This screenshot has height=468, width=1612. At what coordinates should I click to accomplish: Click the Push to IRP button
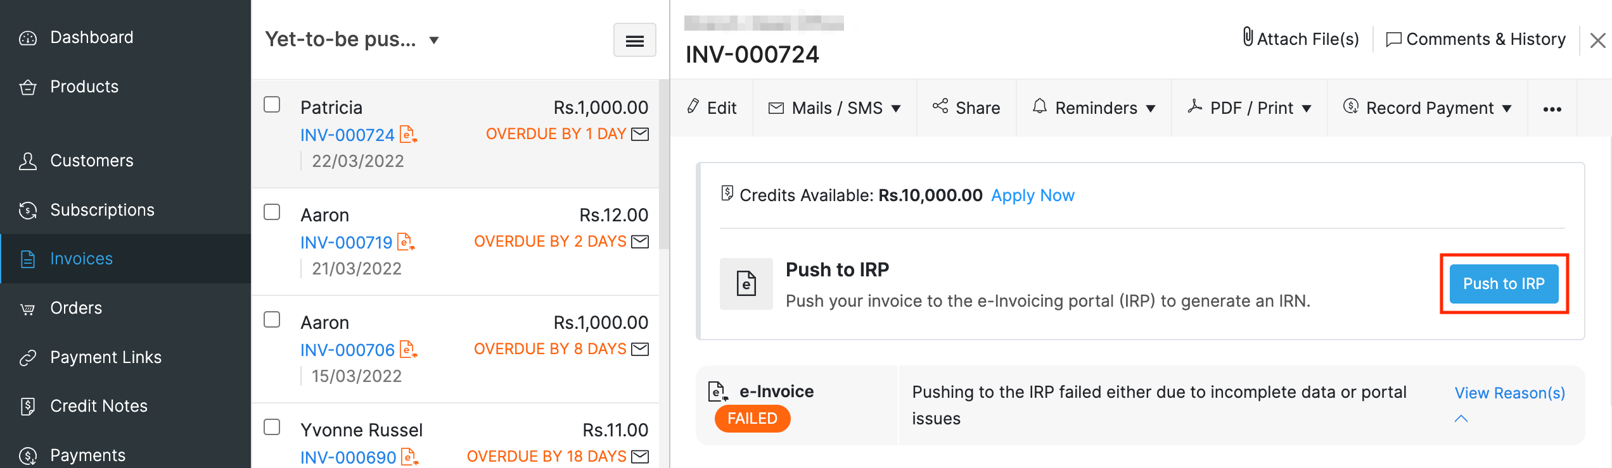[1504, 283]
